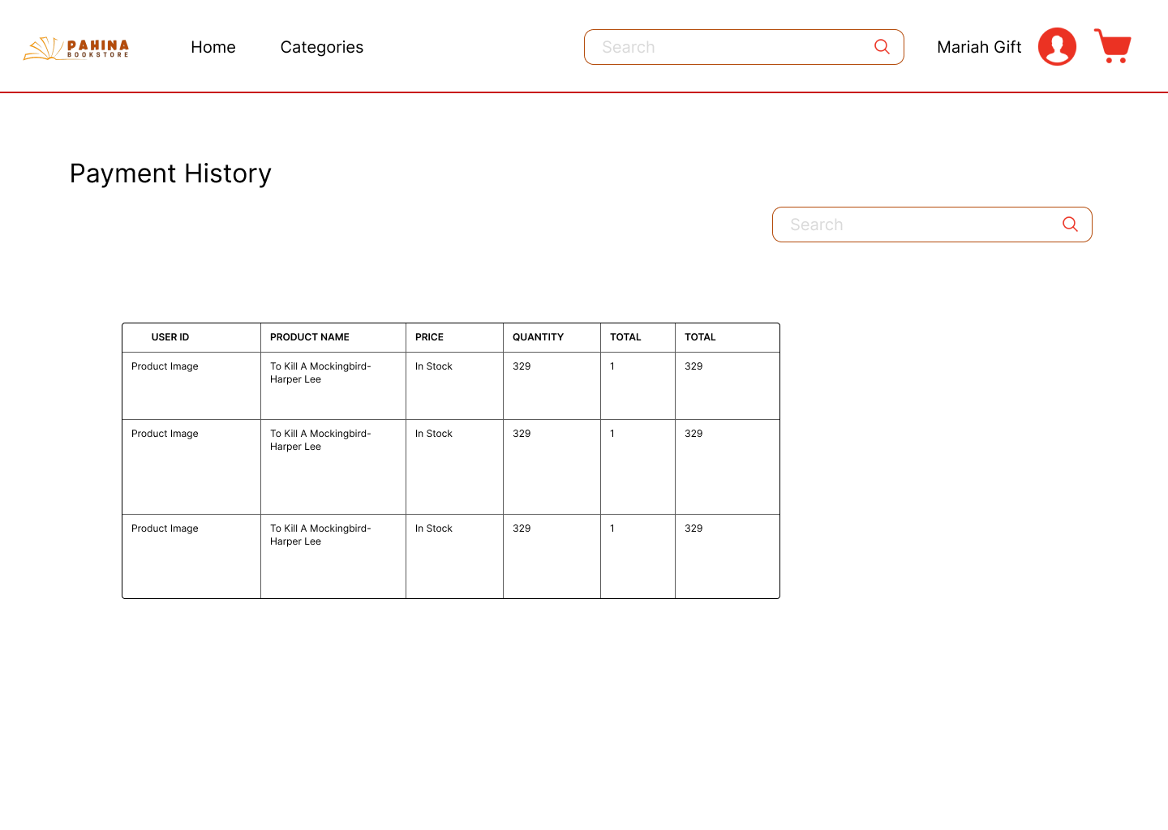Open the shopping cart icon
This screenshot has width=1168, height=830.
click(1113, 46)
